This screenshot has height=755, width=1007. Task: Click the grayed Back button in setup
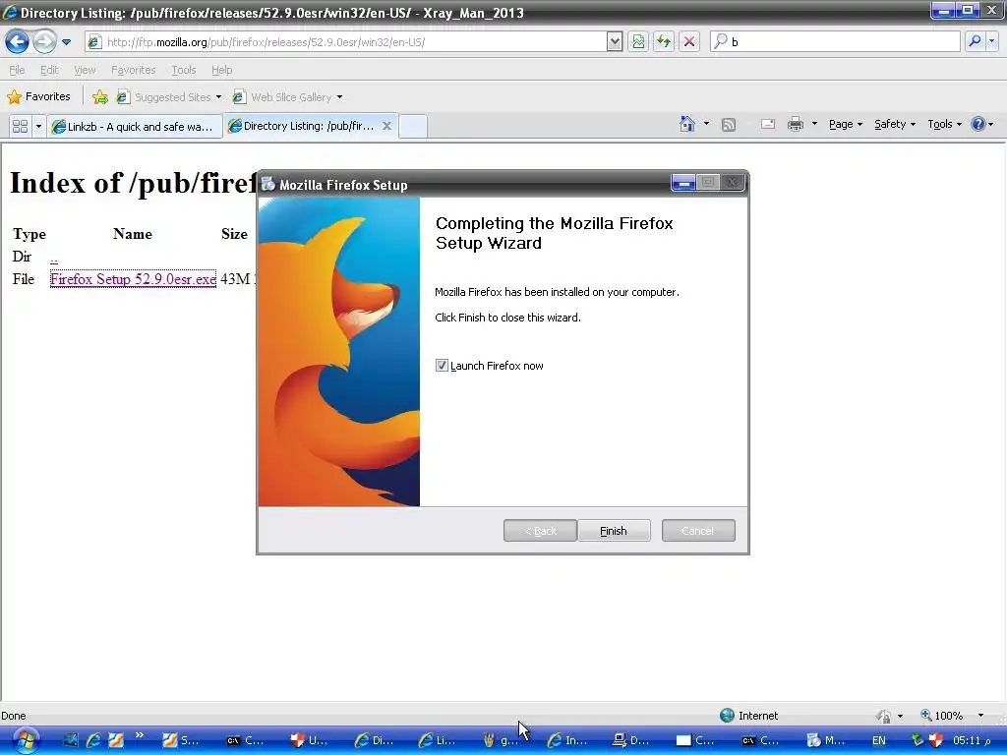[540, 531]
